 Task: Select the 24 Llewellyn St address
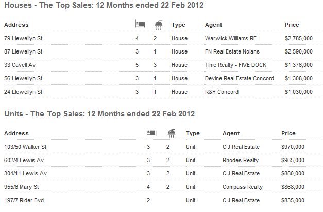tap(23, 92)
